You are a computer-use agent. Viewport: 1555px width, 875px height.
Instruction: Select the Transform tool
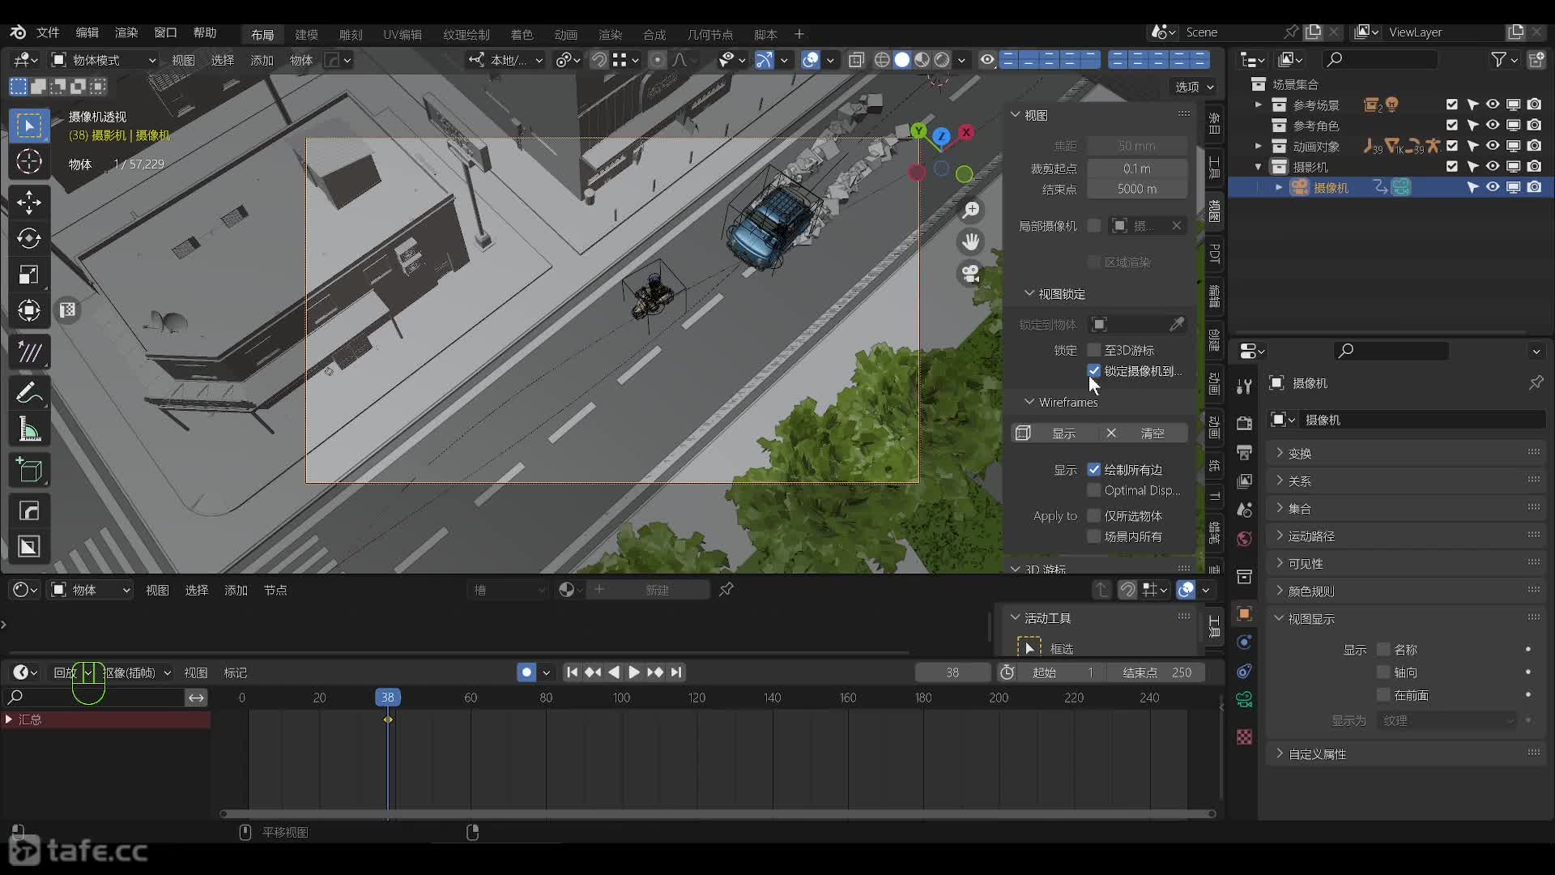coord(29,310)
